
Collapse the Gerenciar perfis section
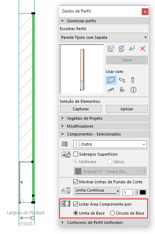104,21
